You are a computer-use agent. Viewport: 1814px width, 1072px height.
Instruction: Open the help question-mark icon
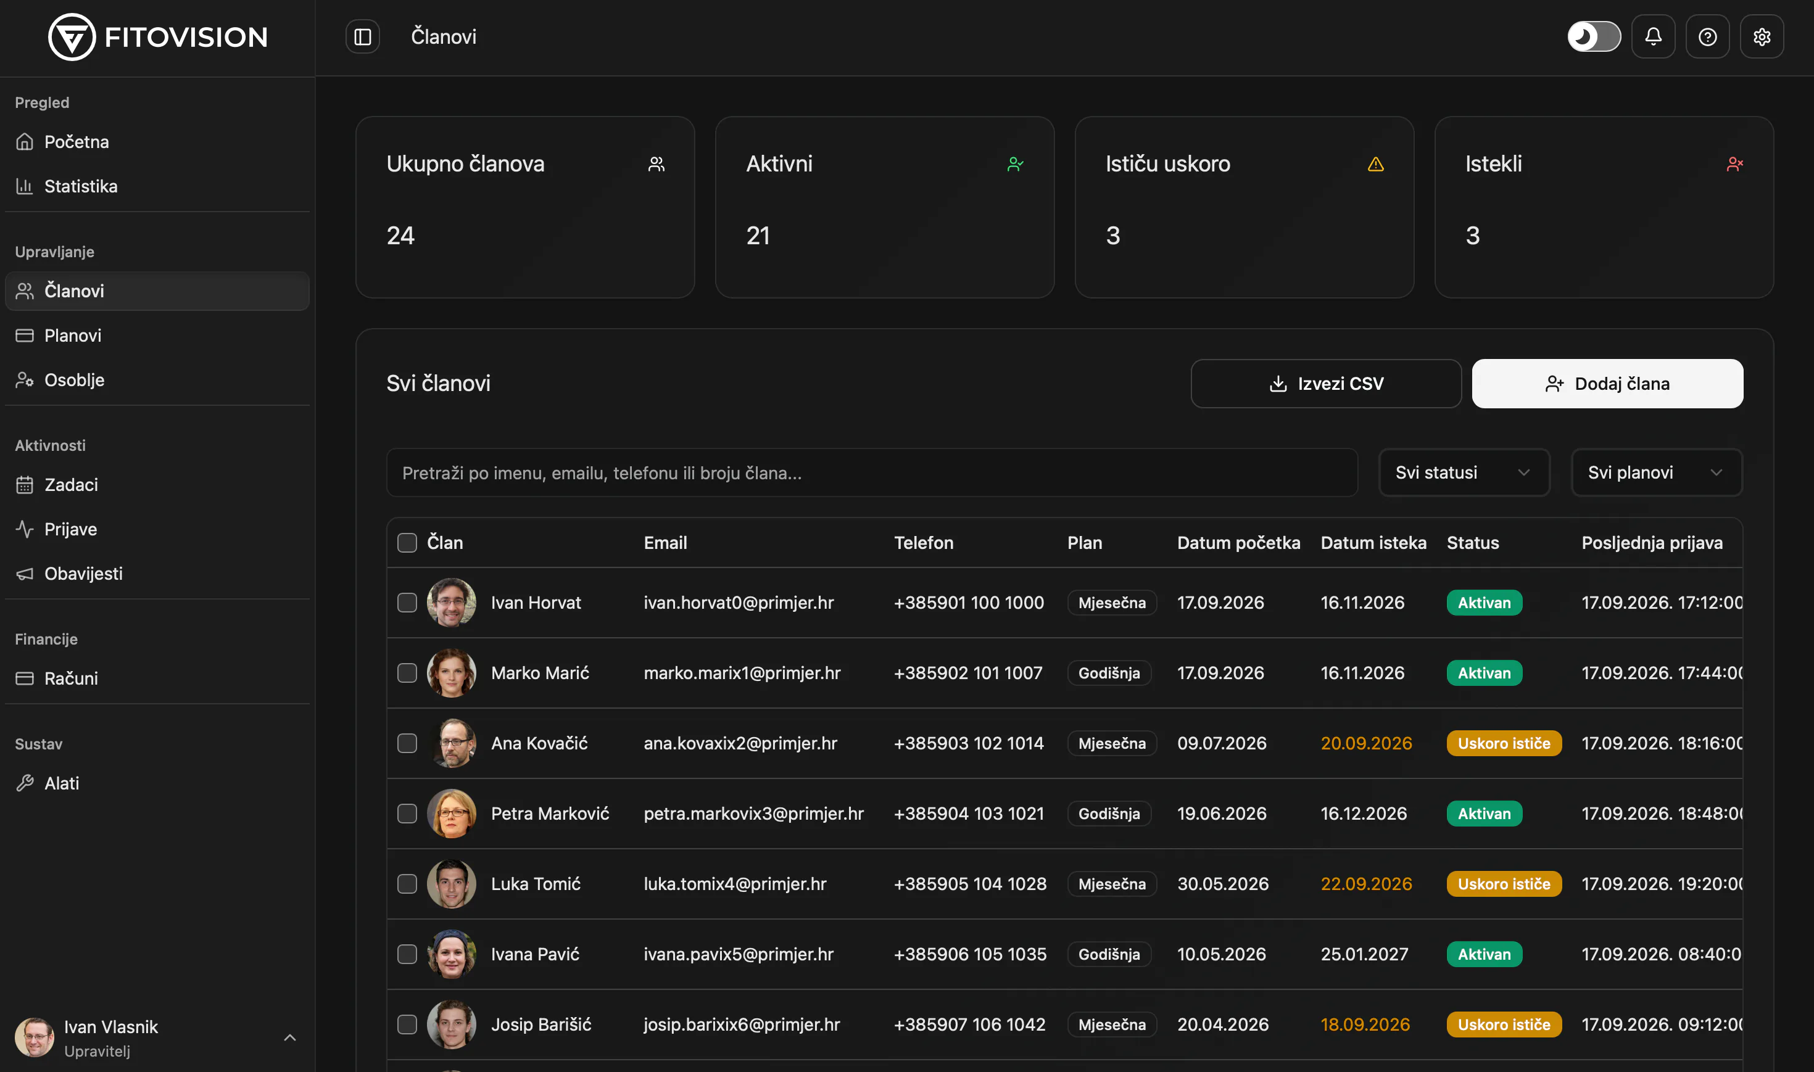(x=1707, y=37)
